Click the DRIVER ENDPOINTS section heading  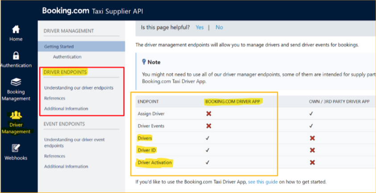tap(66, 72)
